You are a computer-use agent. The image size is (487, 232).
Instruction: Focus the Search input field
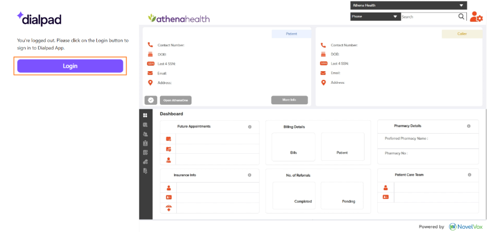tap(429, 17)
